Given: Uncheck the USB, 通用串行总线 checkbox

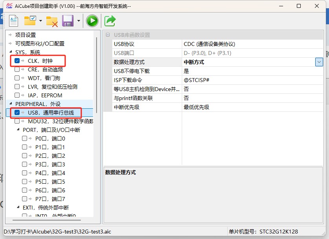Looking at the screenshot, I should coord(17,113).
